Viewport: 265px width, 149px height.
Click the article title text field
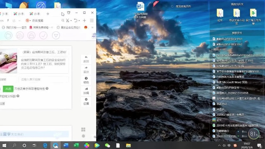44,52
